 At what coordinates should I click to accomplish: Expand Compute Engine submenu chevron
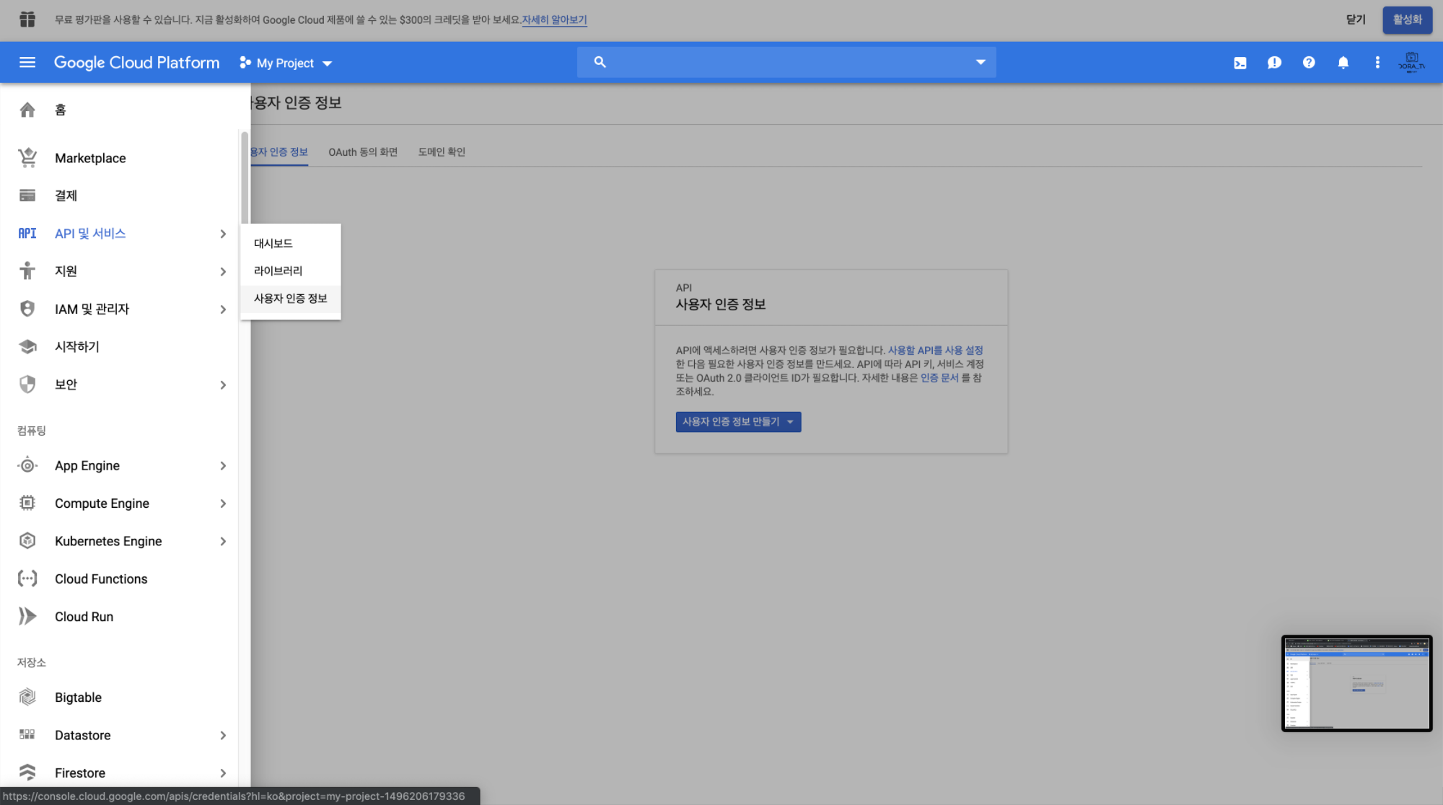[x=223, y=503]
